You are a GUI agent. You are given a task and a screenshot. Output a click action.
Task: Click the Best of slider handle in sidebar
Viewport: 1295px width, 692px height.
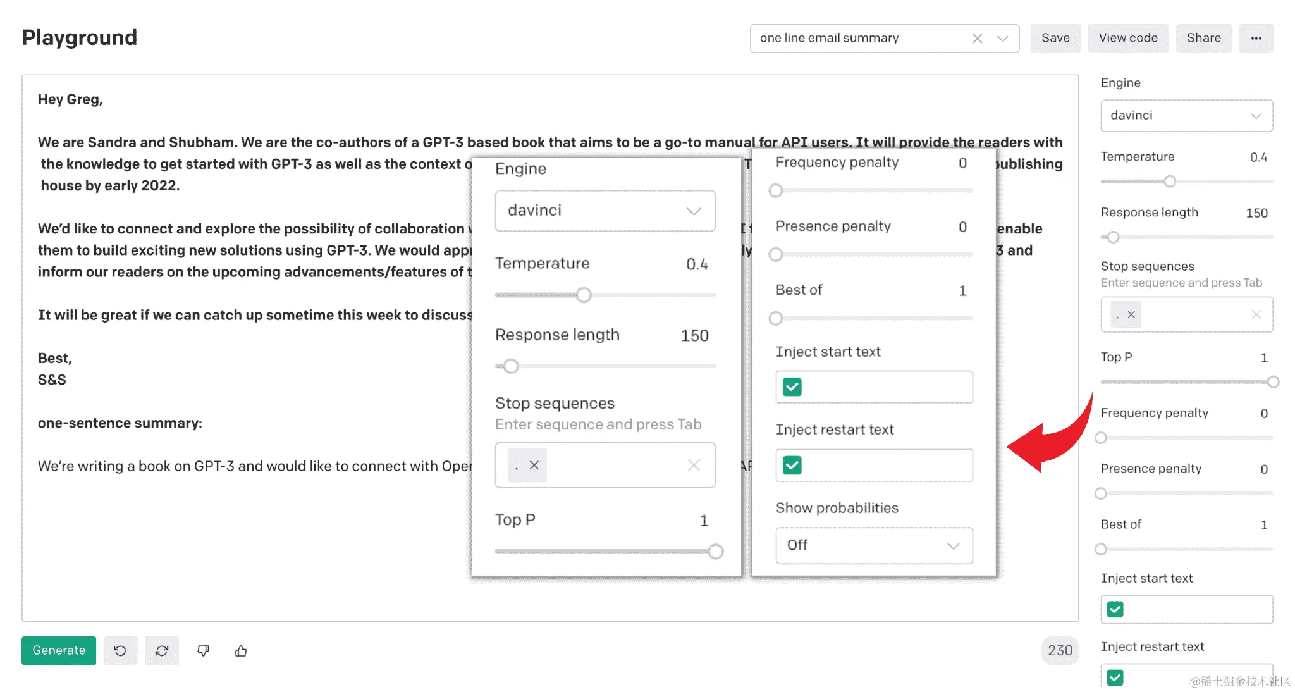(x=1101, y=549)
